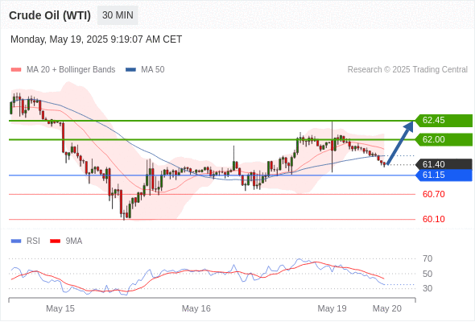Click the 62.00 green resistance label

(444, 139)
